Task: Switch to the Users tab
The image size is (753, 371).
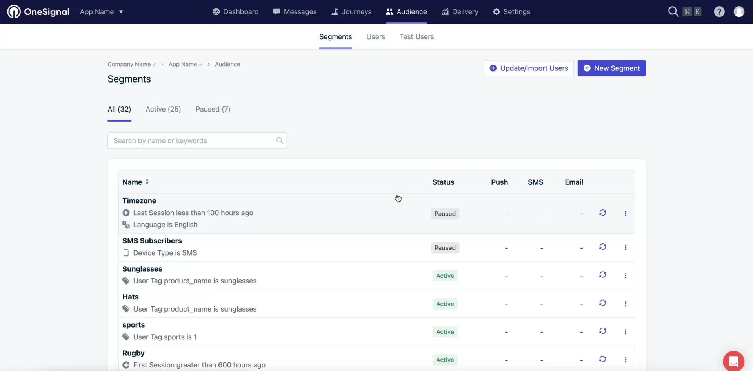Action: [x=375, y=36]
